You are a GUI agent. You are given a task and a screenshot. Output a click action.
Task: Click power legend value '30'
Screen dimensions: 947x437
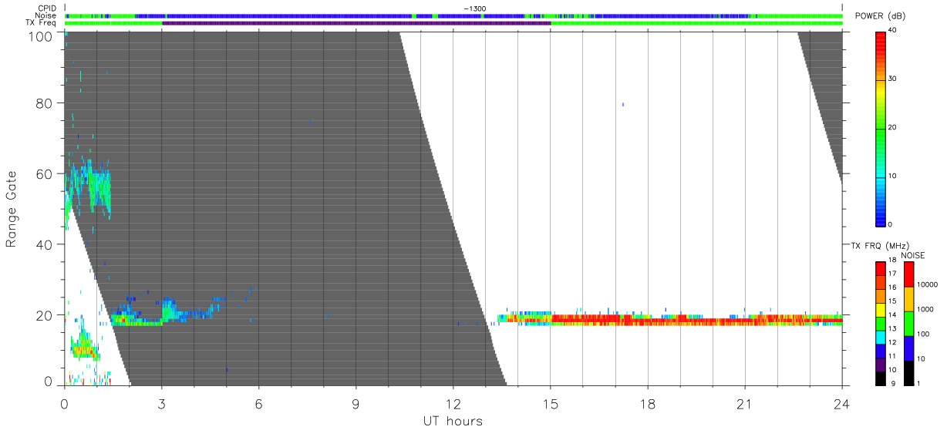893,79
